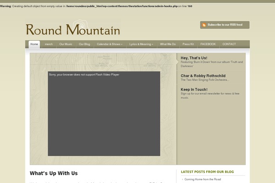Open the Round Mountain logo homepage link
275x183 pixels.
click(x=73, y=28)
